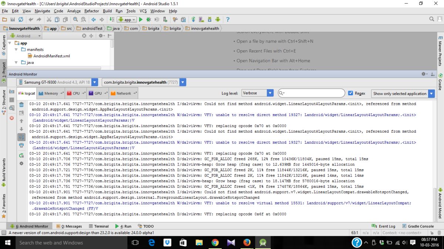
Task: Click the Open folder toolbar icon
Action: click(5, 20)
